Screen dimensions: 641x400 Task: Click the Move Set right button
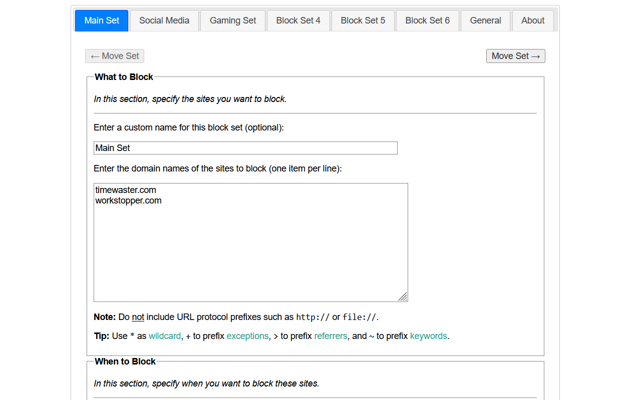(x=515, y=56)
